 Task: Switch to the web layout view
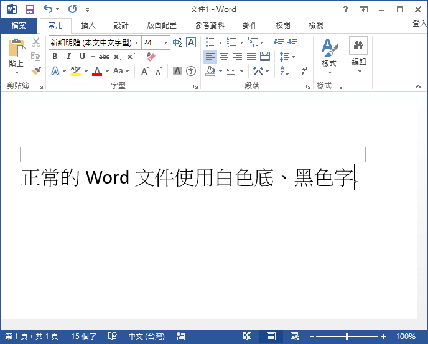pos(294,336)
